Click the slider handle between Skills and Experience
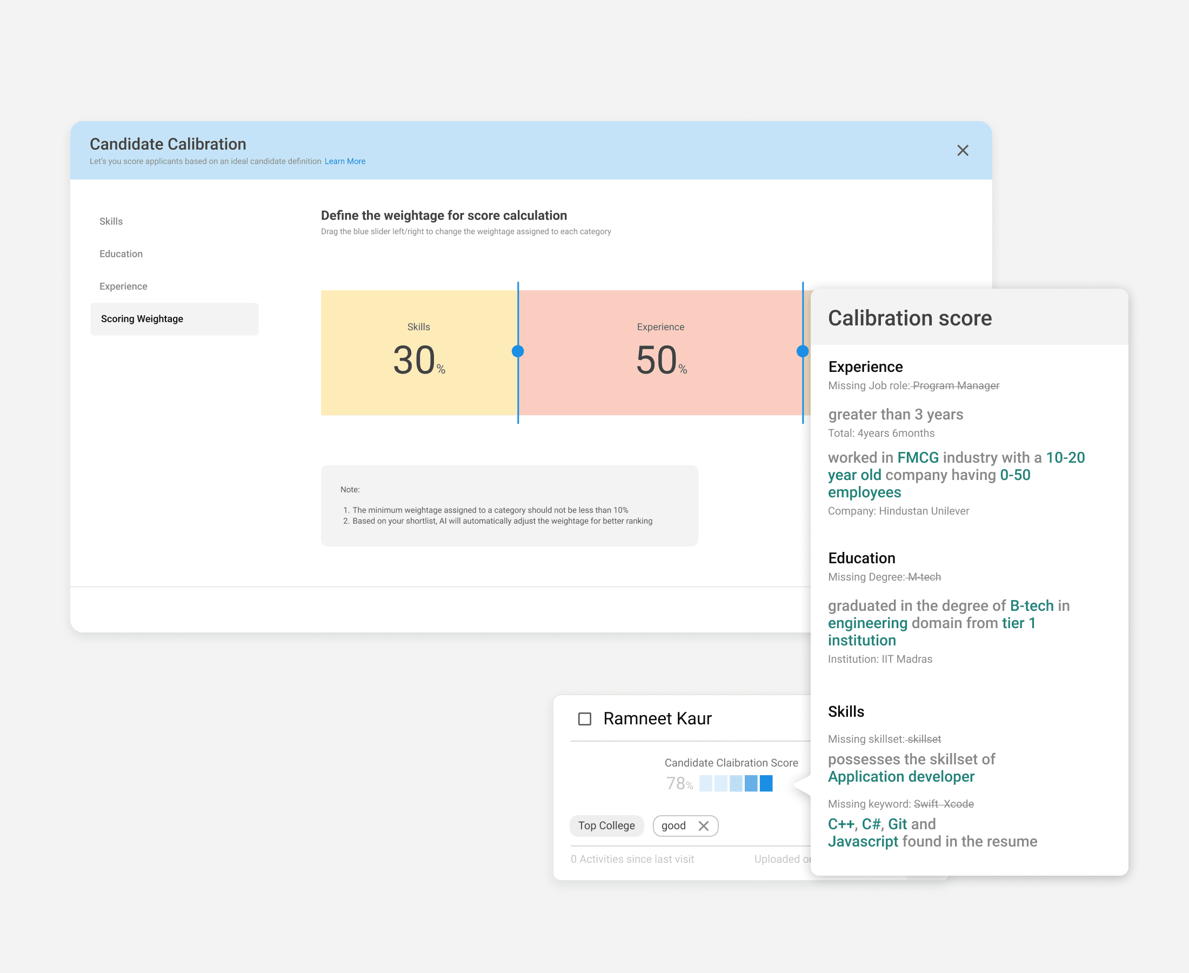The height and width of the screenshot is (973, 1189). pos(517,351)
